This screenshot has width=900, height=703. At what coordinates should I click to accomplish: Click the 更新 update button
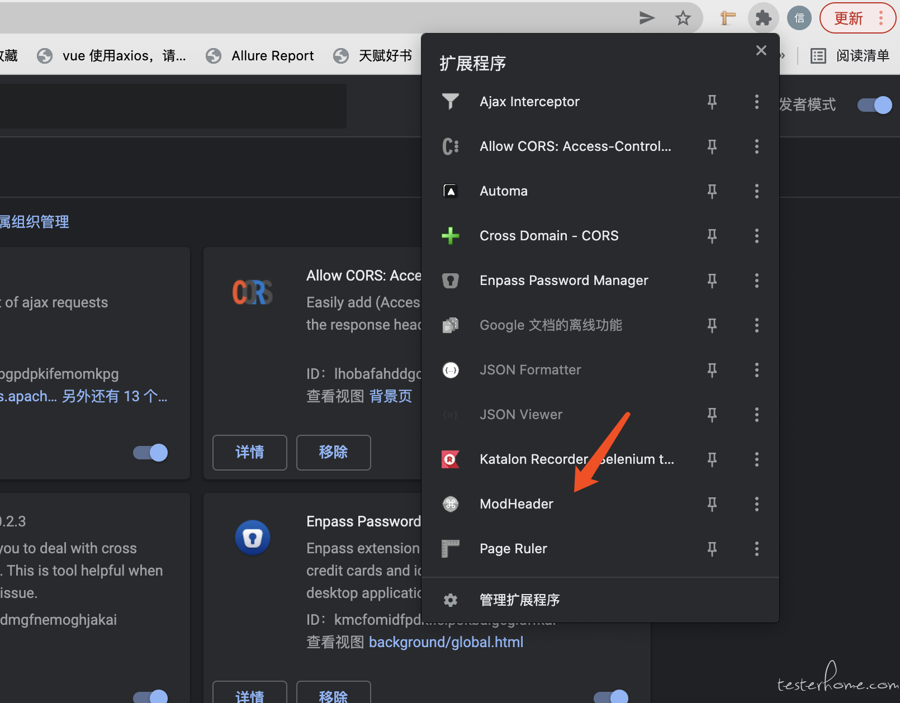(x=858, y=18)
